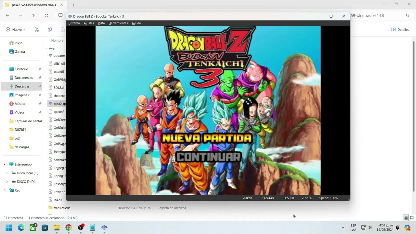Open Documentos in the sidebar
The height and width of the screenshot is (234, 416).
click(x=21, y=78)
